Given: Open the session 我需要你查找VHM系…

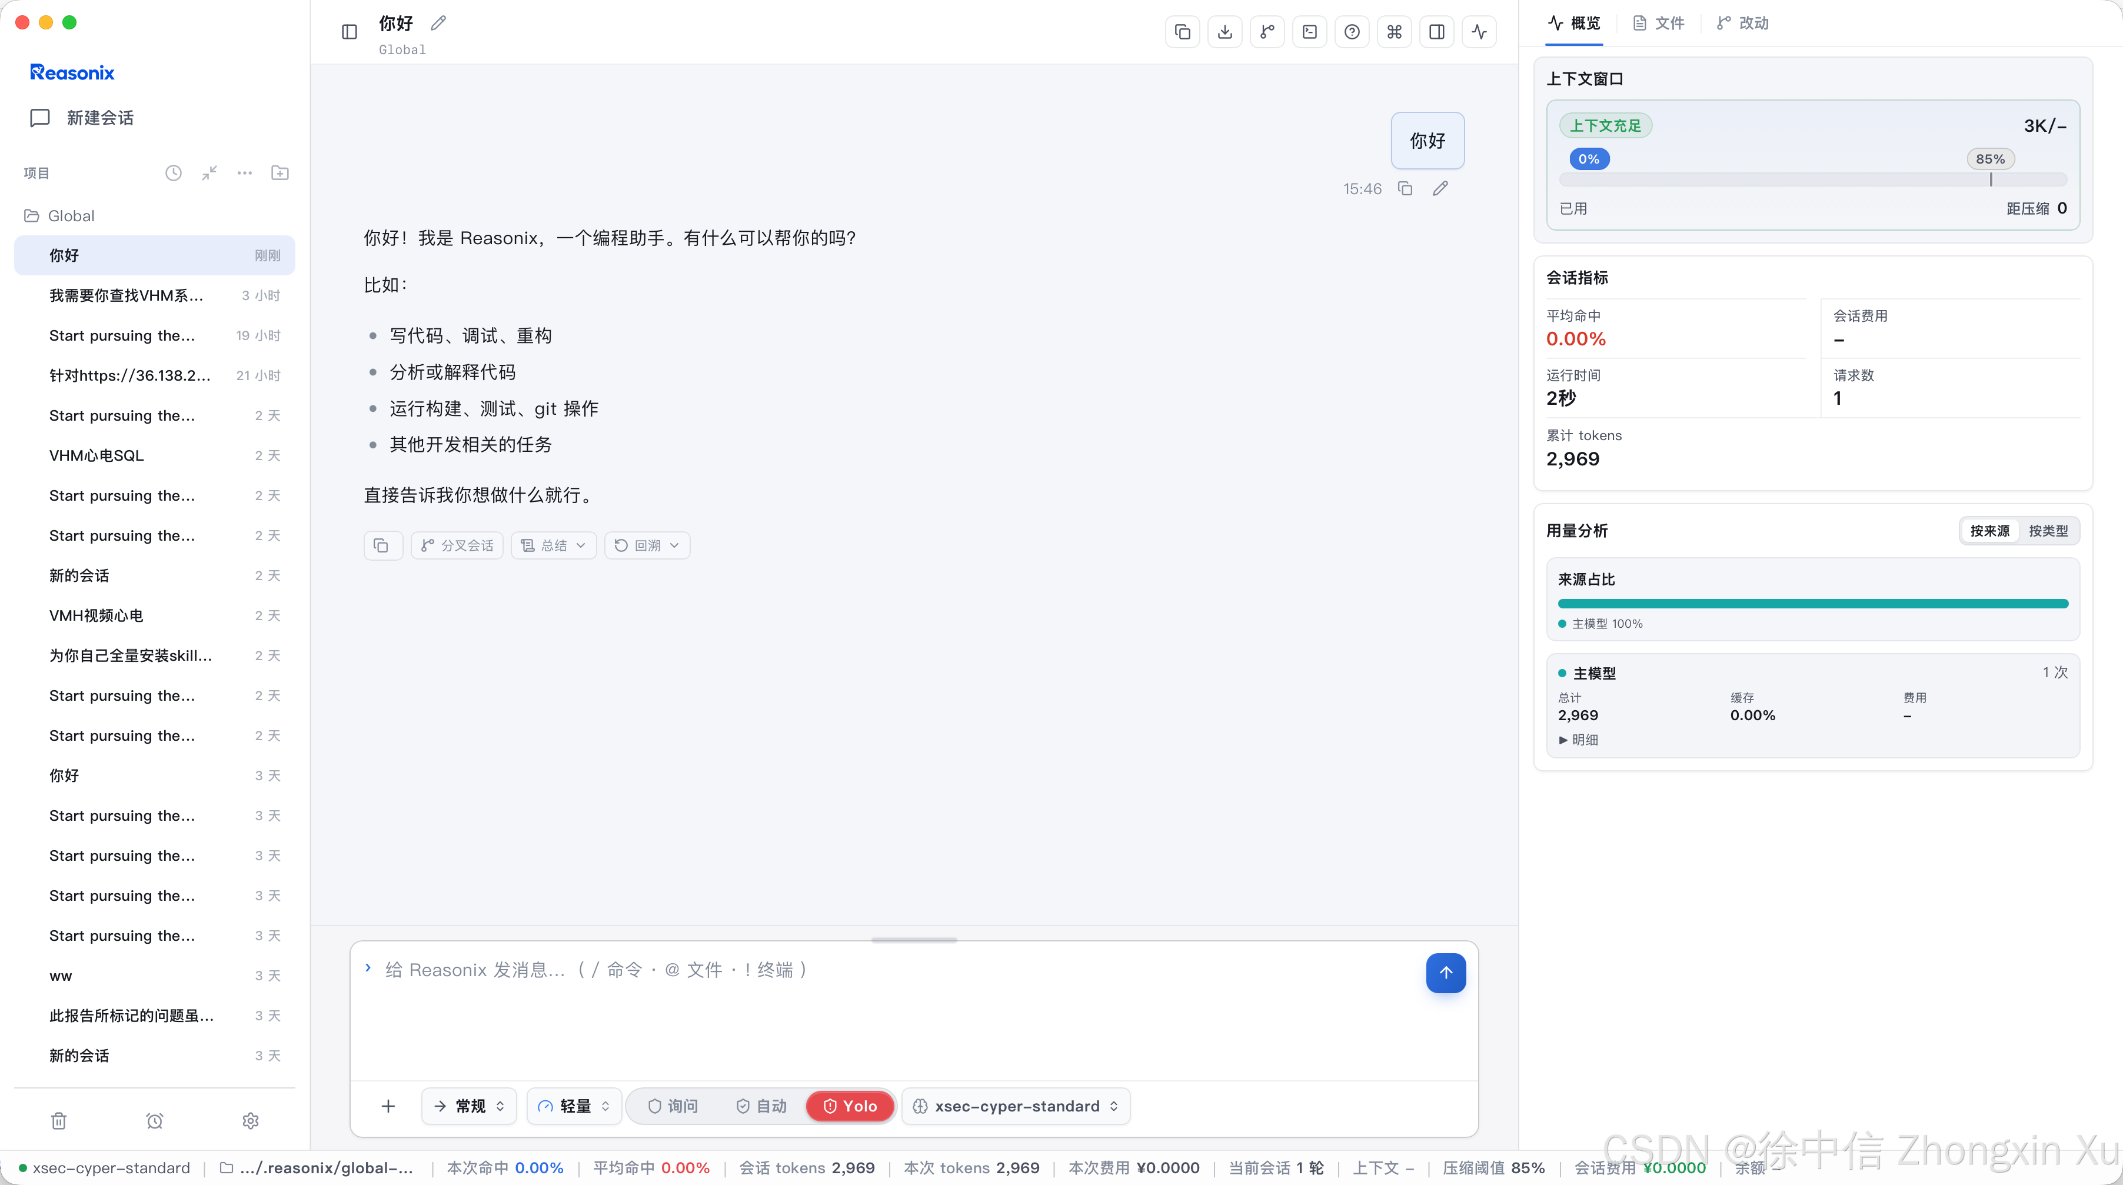Looking at the screenshot, I should (x=155, y=295).
